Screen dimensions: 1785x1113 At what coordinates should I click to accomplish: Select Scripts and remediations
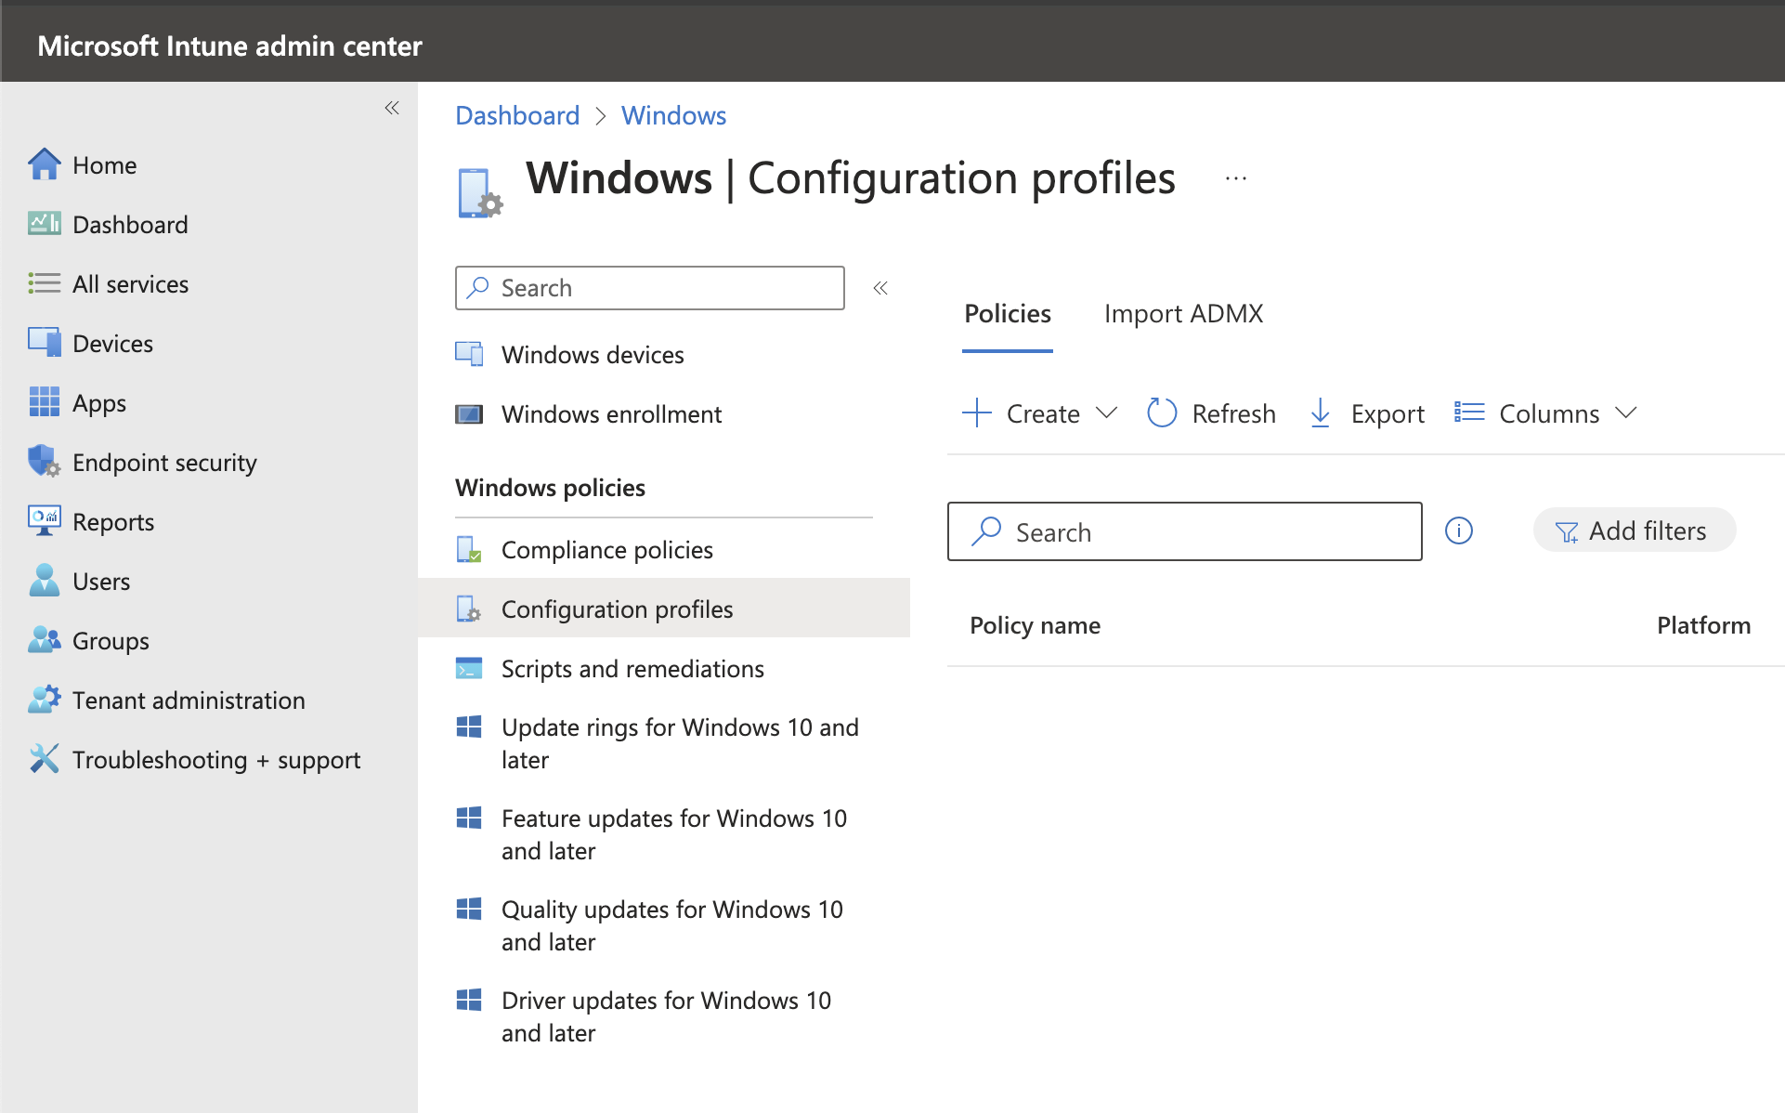(632, 668)
